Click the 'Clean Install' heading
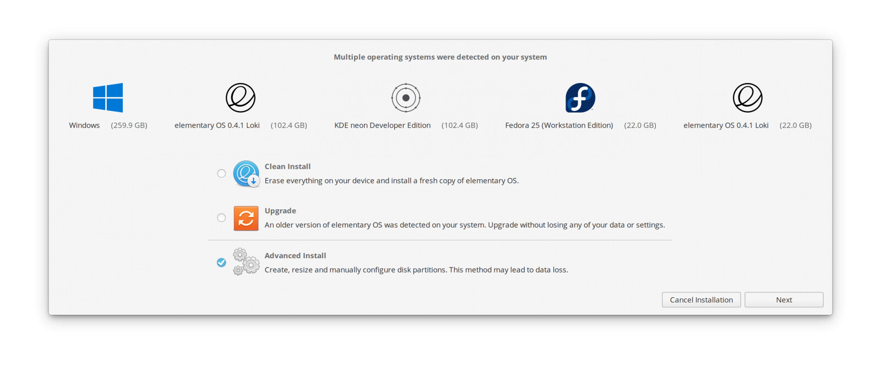 pyautogui.click(x=287, y=166)
